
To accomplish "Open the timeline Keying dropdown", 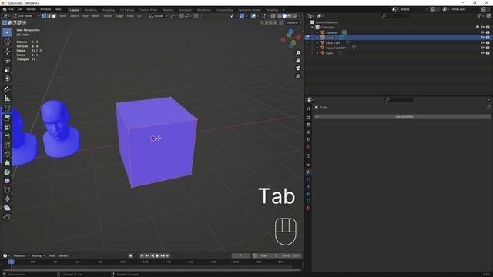I will coord(38,255).
